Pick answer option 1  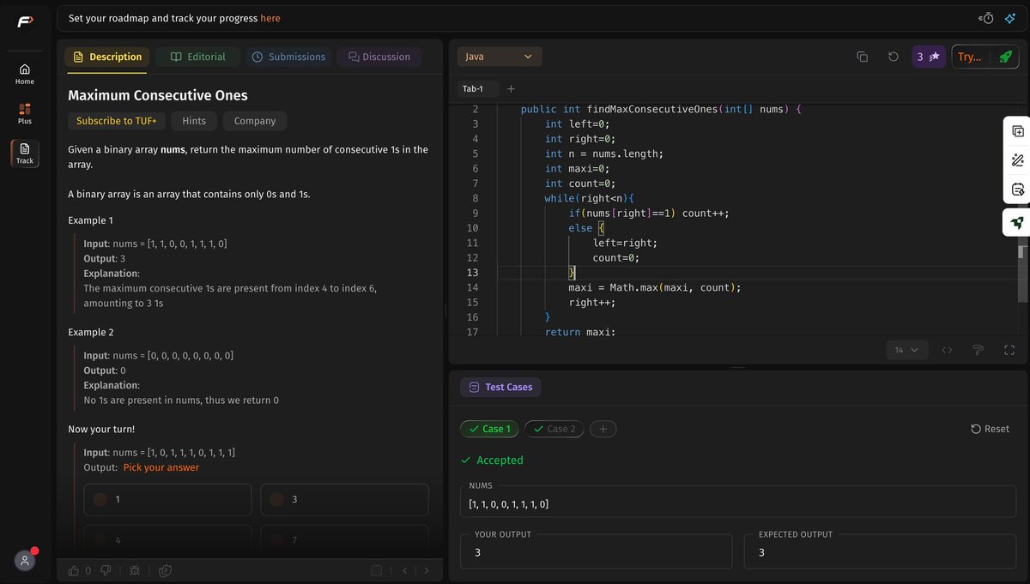coord(167,499)
